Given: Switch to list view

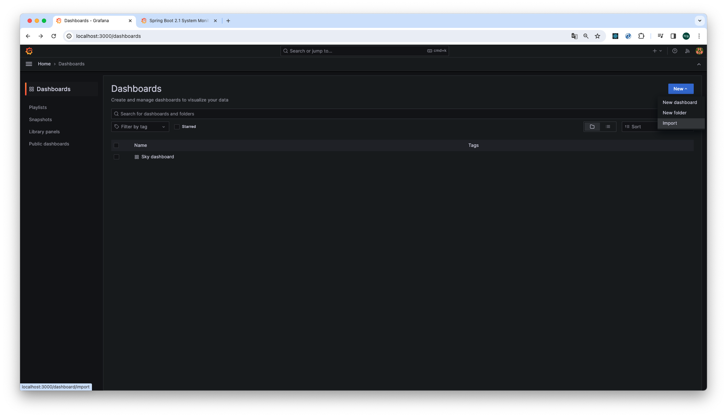Looking at the screenshot, I should coord(608,127).
